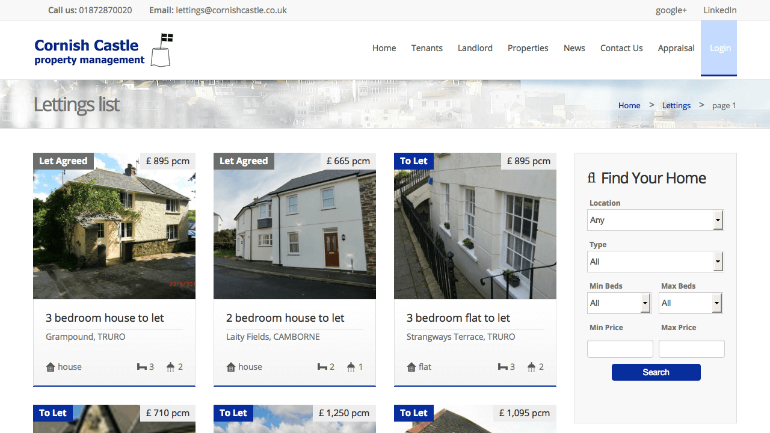Open the Location dropdown in Find Your Home
This screenshot has height=433, width=770.
coord(655,220)
